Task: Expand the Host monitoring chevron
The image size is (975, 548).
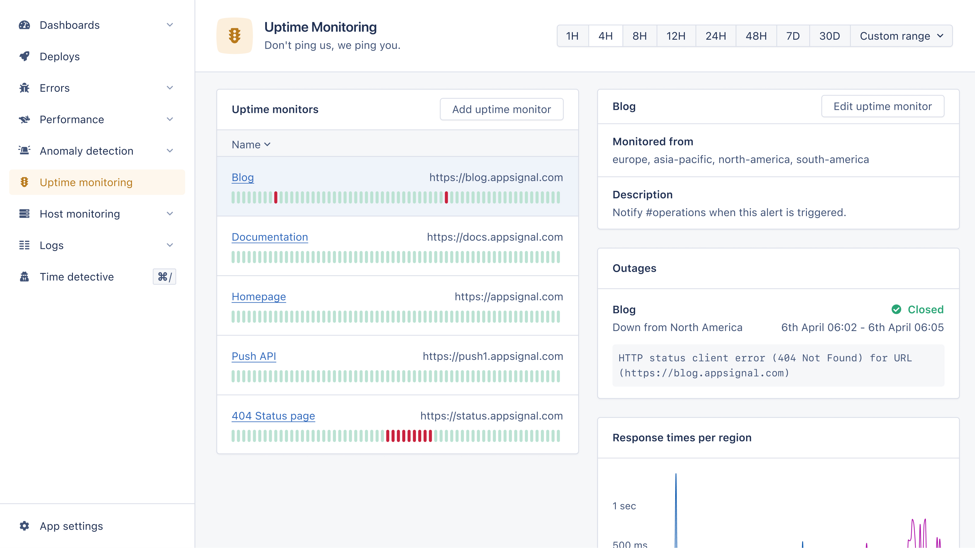Action: 170,214
